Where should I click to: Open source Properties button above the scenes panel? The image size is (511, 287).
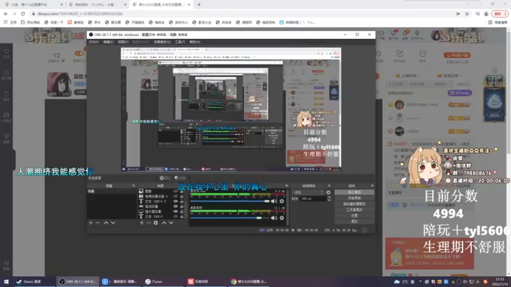165,178
